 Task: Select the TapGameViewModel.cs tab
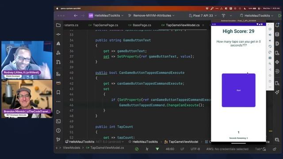tap(180, 25)
